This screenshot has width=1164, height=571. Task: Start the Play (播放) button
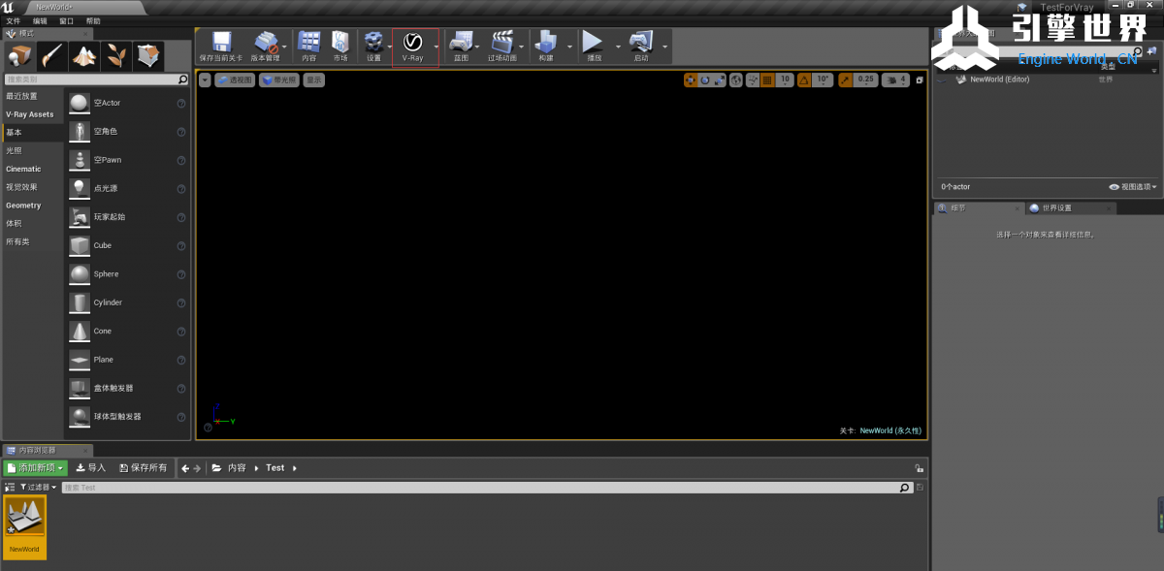594,47
